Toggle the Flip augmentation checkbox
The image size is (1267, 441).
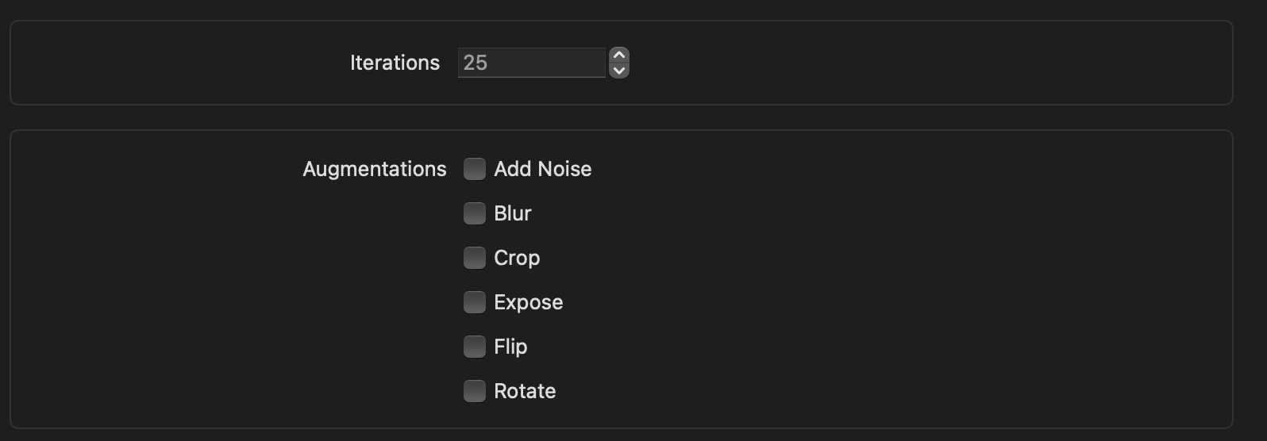[x=475, y=347]
